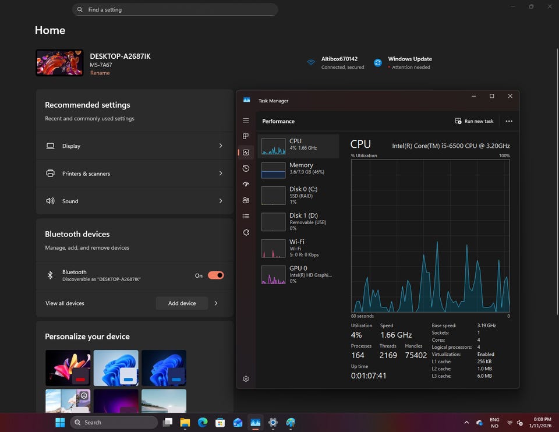The image size is (559, 432).
Task: Click Run new task button
Action: (x=474, y=121)
